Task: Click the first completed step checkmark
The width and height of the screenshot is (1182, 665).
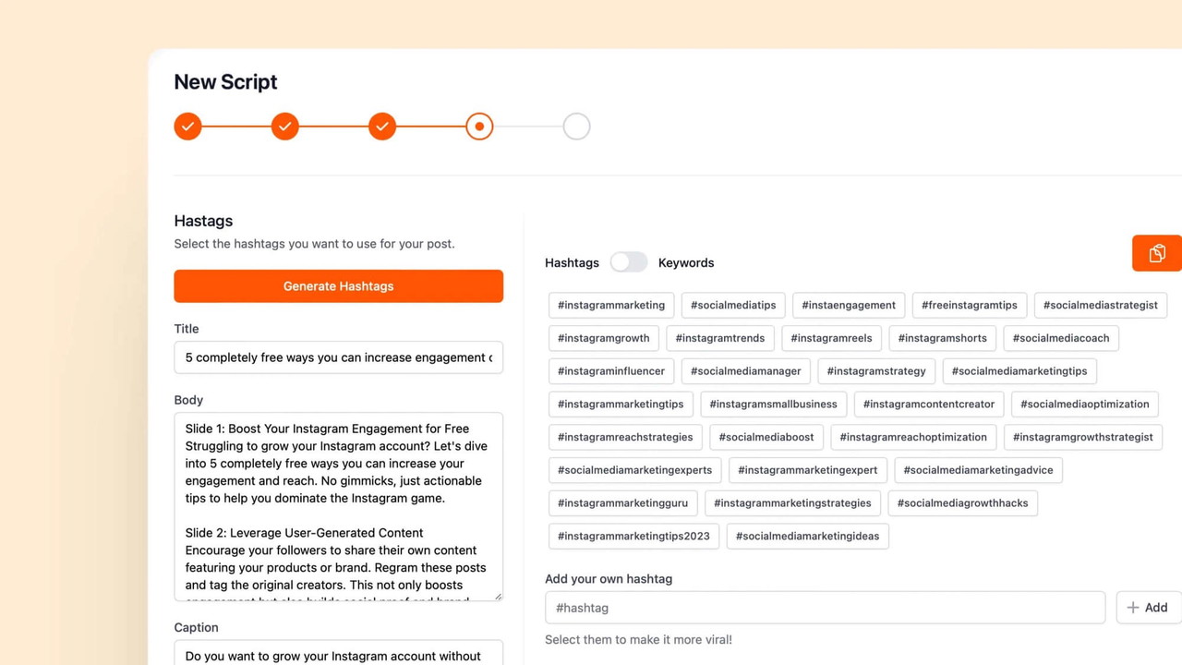Action: [x=187, y=127]
